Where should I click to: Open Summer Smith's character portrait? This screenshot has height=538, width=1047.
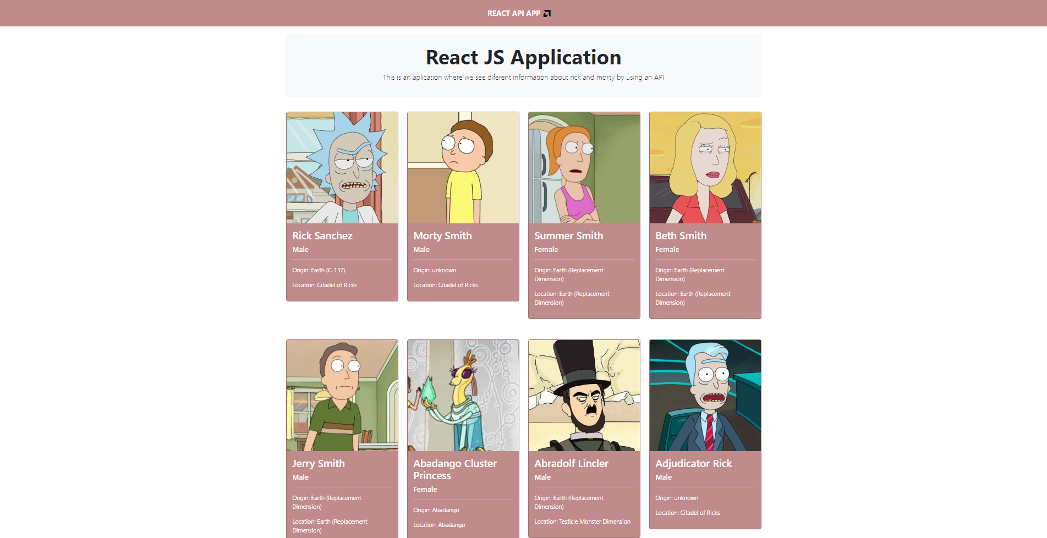pos(584,167)
